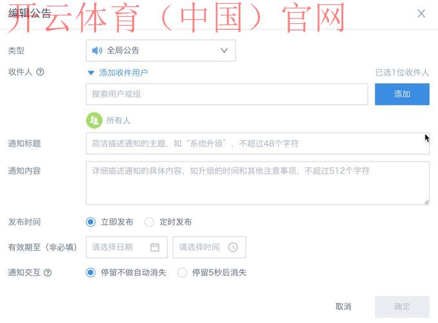The width and height of the screenshot is (438, 323).
Task: Click the speaker icon beside 全局公告
Action: tap(97, 50)
